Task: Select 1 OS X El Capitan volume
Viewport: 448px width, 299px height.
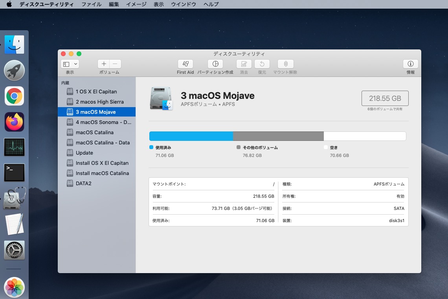Action: (x=96, y=91)
